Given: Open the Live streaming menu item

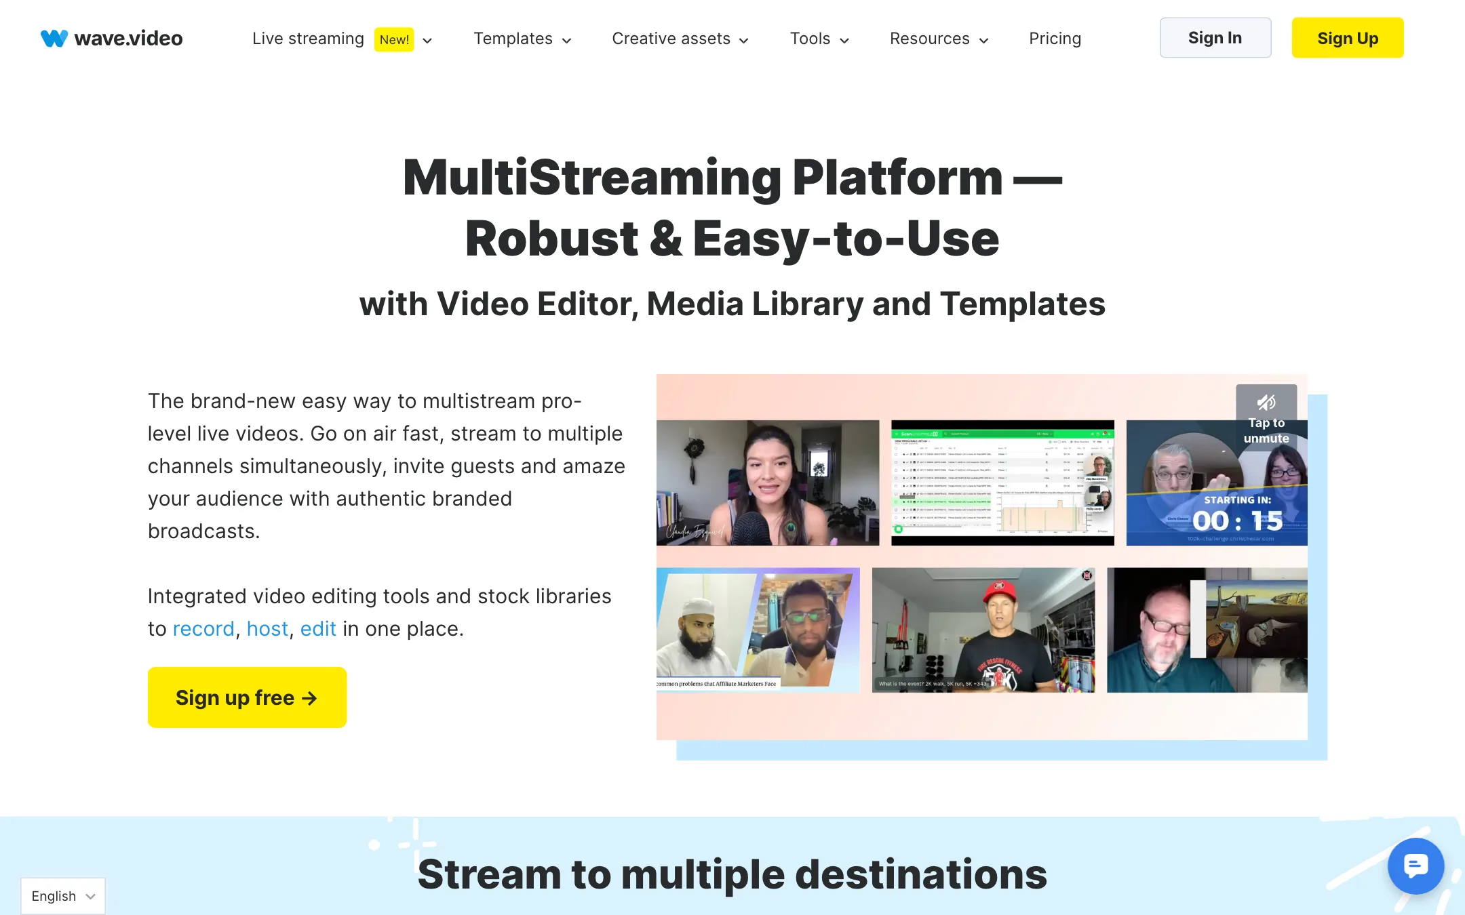Looking at the screenshot, I should (x=308, y=39).
